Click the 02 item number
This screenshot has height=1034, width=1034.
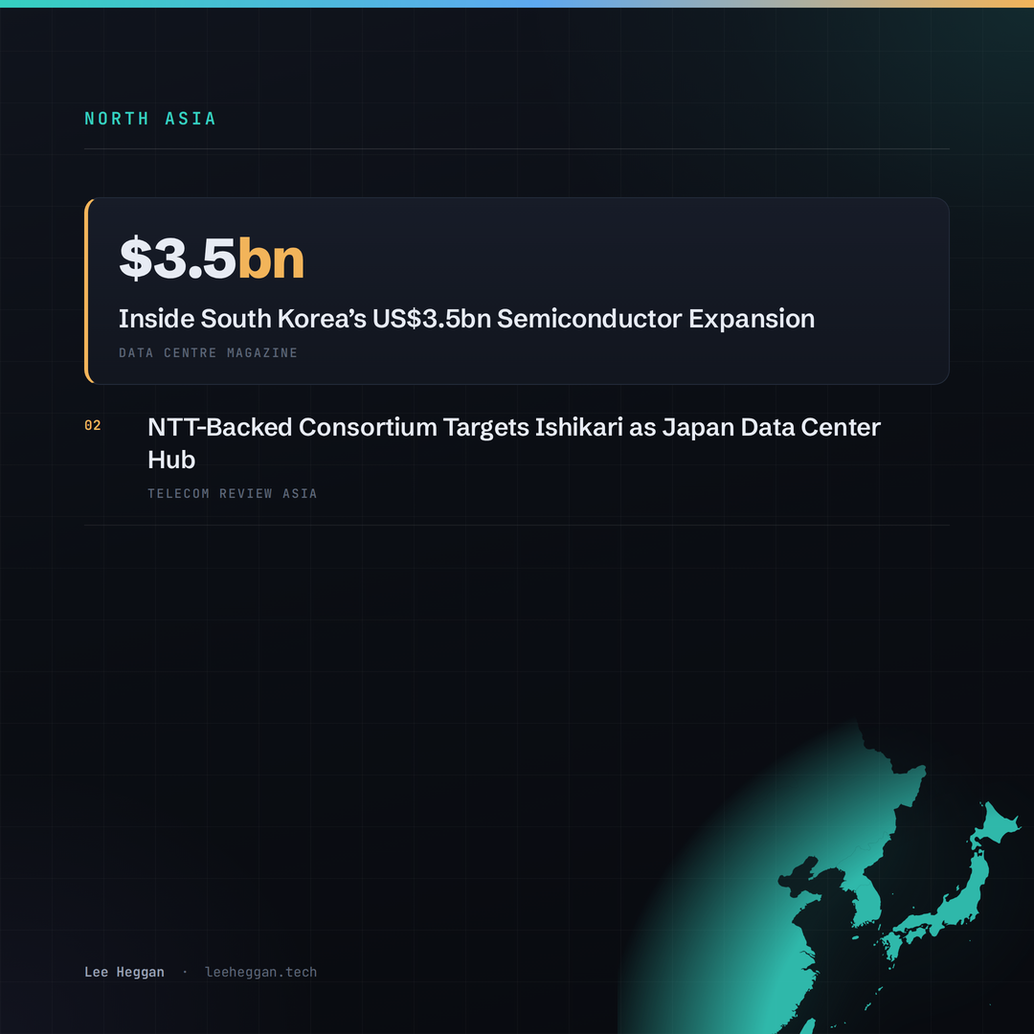tap(93, 425)
